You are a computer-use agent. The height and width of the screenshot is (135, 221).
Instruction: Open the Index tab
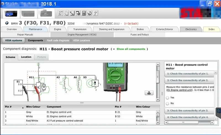(x=212, y=29)
